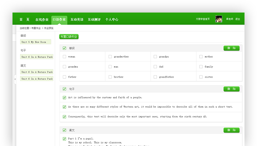Deselect the sentence starting "Consequently, this text"

point(64,117)
